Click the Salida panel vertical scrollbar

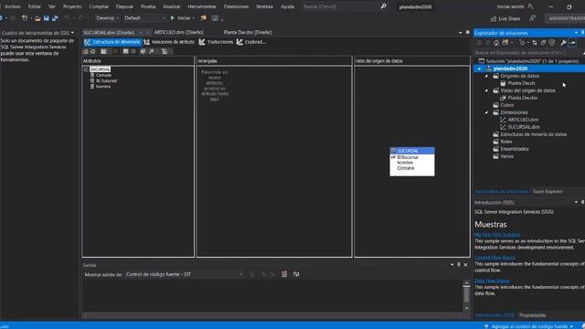pyautogui.click(x=466, y=296)
